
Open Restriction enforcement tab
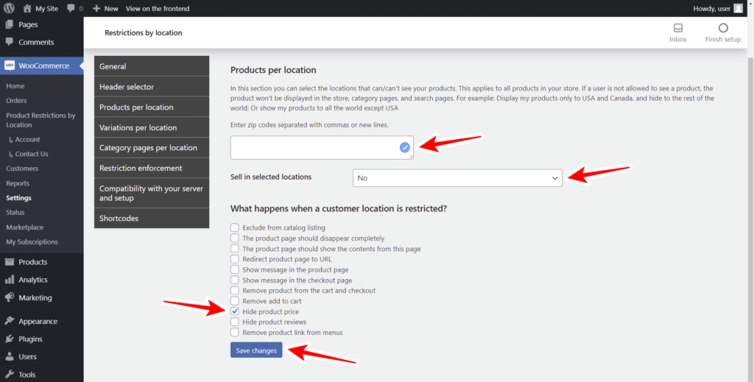point(152,168)
